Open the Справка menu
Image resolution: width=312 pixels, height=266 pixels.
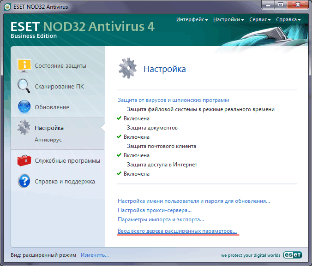pos(288,20)
